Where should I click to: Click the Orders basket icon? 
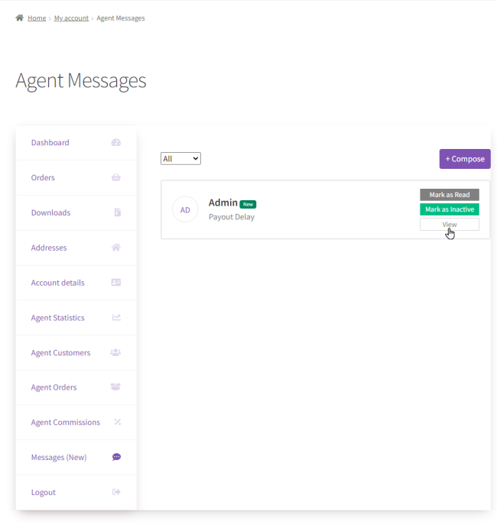tap(116, 177)
